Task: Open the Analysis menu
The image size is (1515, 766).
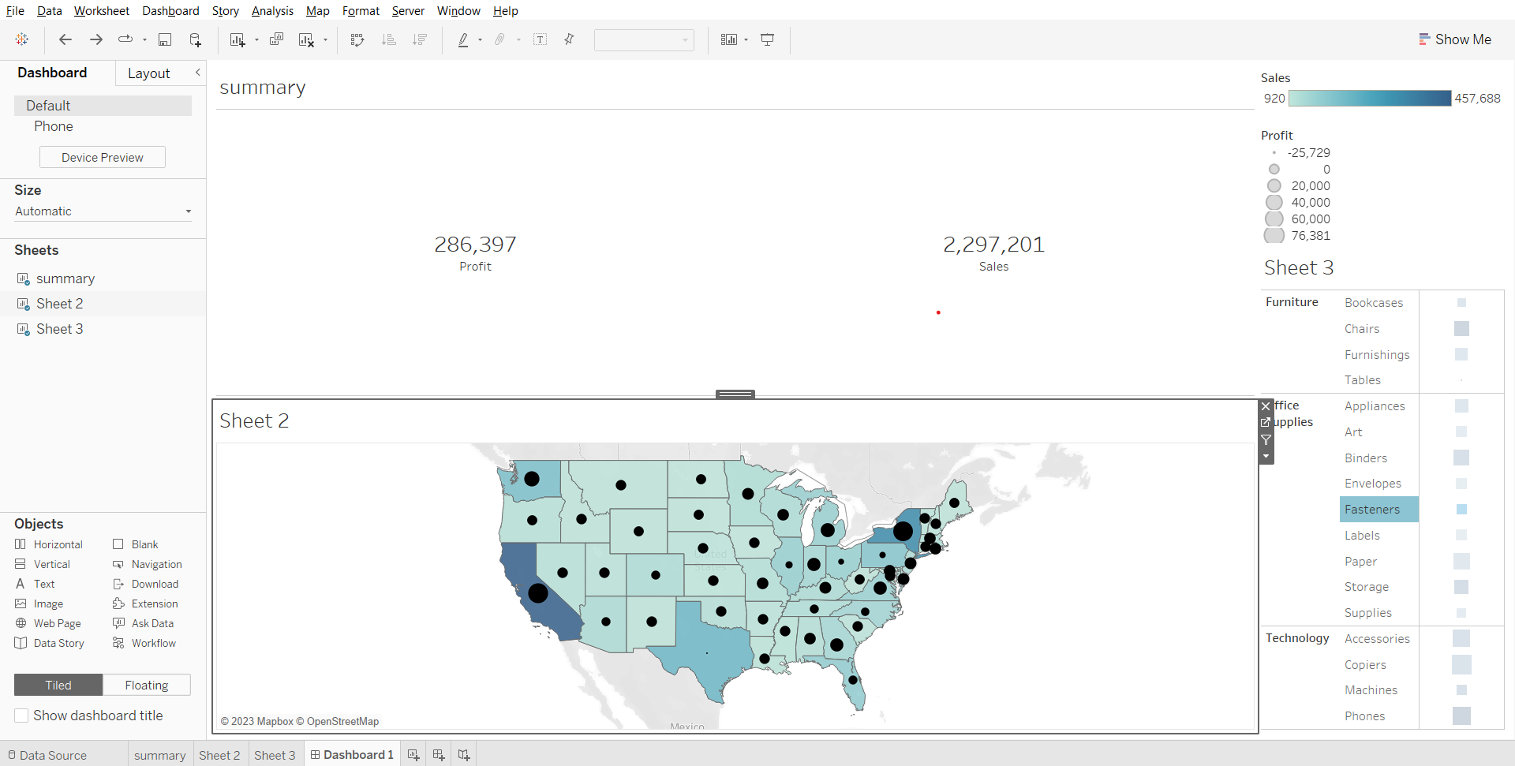Action: point(272,11)
